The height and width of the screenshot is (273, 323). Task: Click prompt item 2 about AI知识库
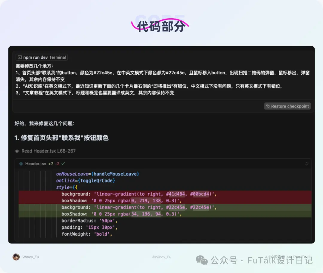tap(149, 86)
